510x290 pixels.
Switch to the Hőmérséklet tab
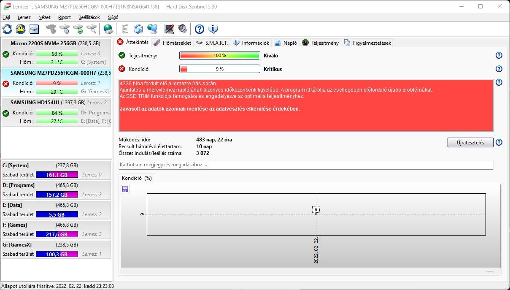(173, 43)
